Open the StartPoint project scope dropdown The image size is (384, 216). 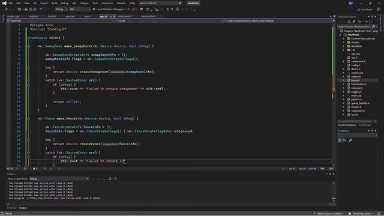pos(61,21)
